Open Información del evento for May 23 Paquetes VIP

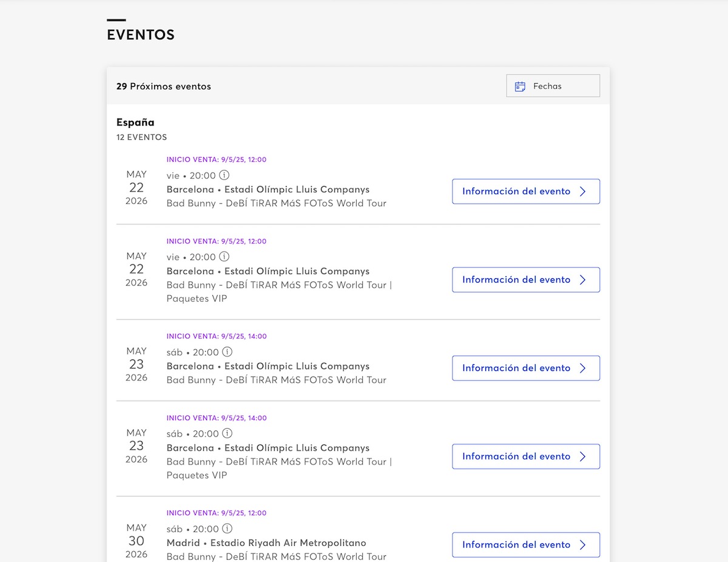(526, 457)
